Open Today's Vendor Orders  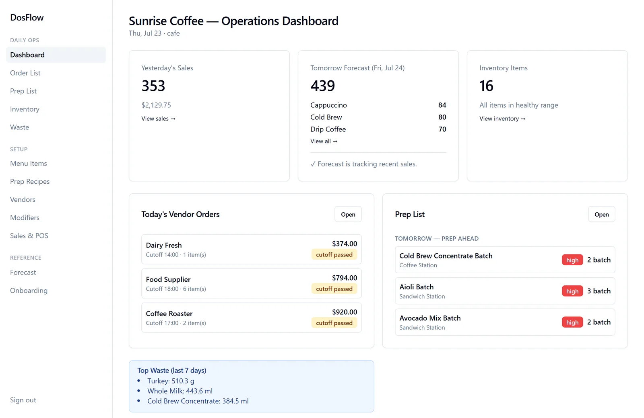tap(348, 214)
